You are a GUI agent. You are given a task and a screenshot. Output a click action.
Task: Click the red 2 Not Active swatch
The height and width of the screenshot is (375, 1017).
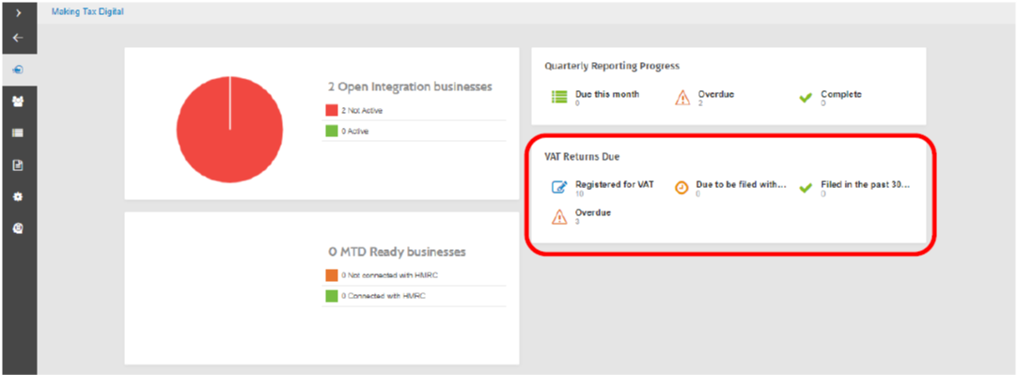[x=332, y=111]
